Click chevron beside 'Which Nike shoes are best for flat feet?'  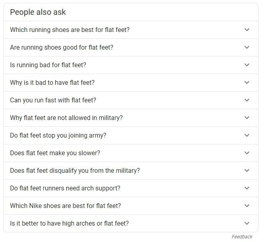247,206
